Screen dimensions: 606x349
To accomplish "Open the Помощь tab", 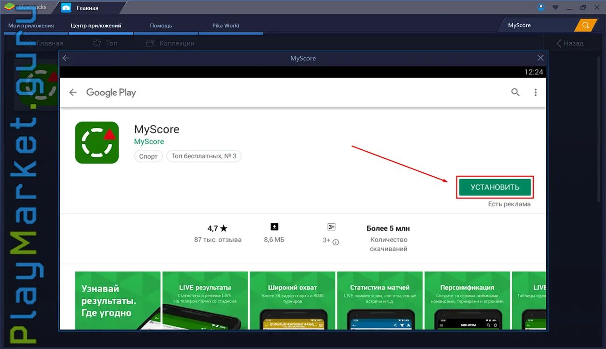I will pyautogui.click(x=161, y=26).
